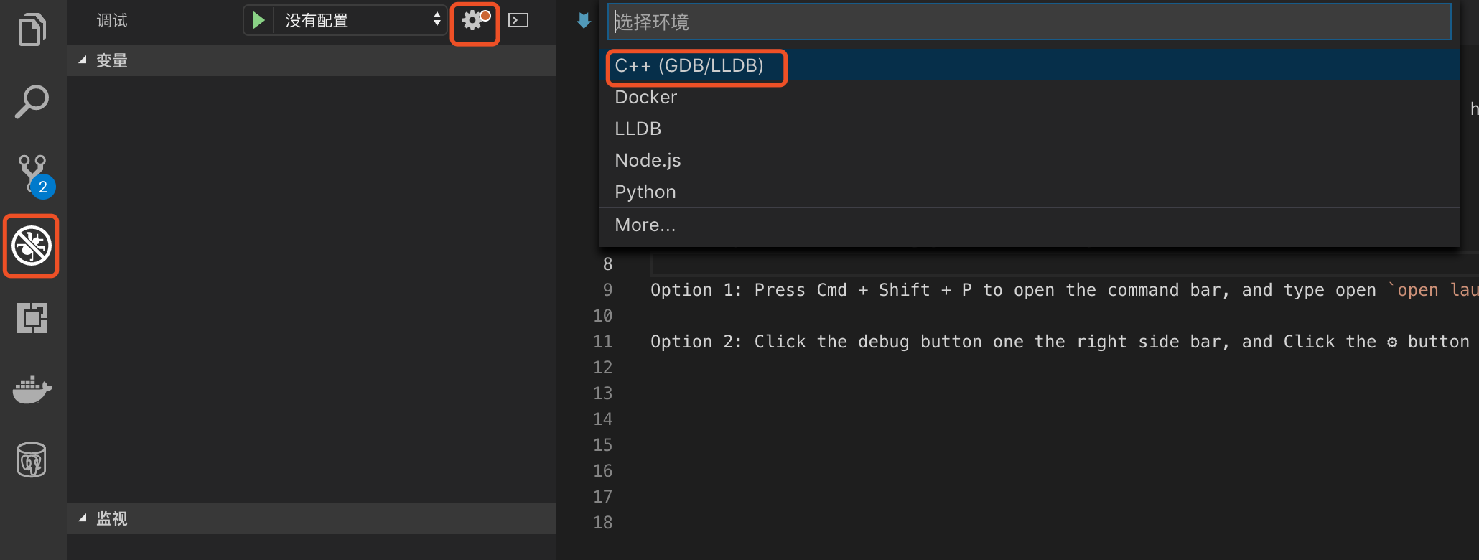Select LLDB environment option
The width and height of the screenshot is (1479, 560).
tap(1030, 129)
